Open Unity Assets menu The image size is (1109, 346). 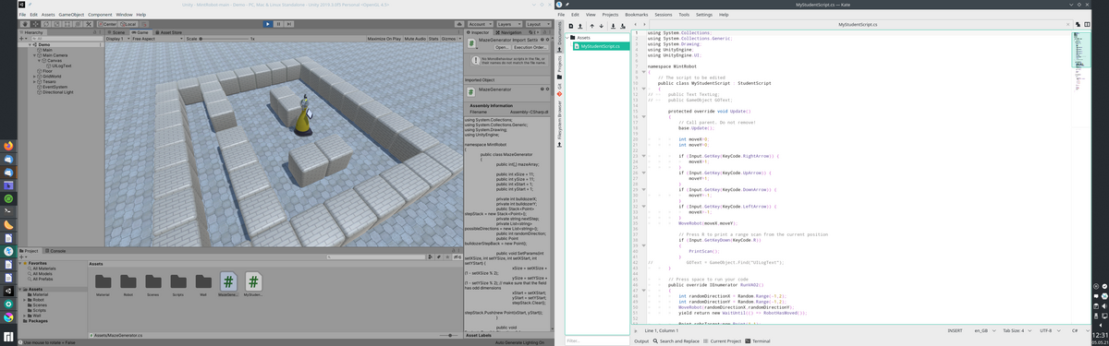click(48, 15)
